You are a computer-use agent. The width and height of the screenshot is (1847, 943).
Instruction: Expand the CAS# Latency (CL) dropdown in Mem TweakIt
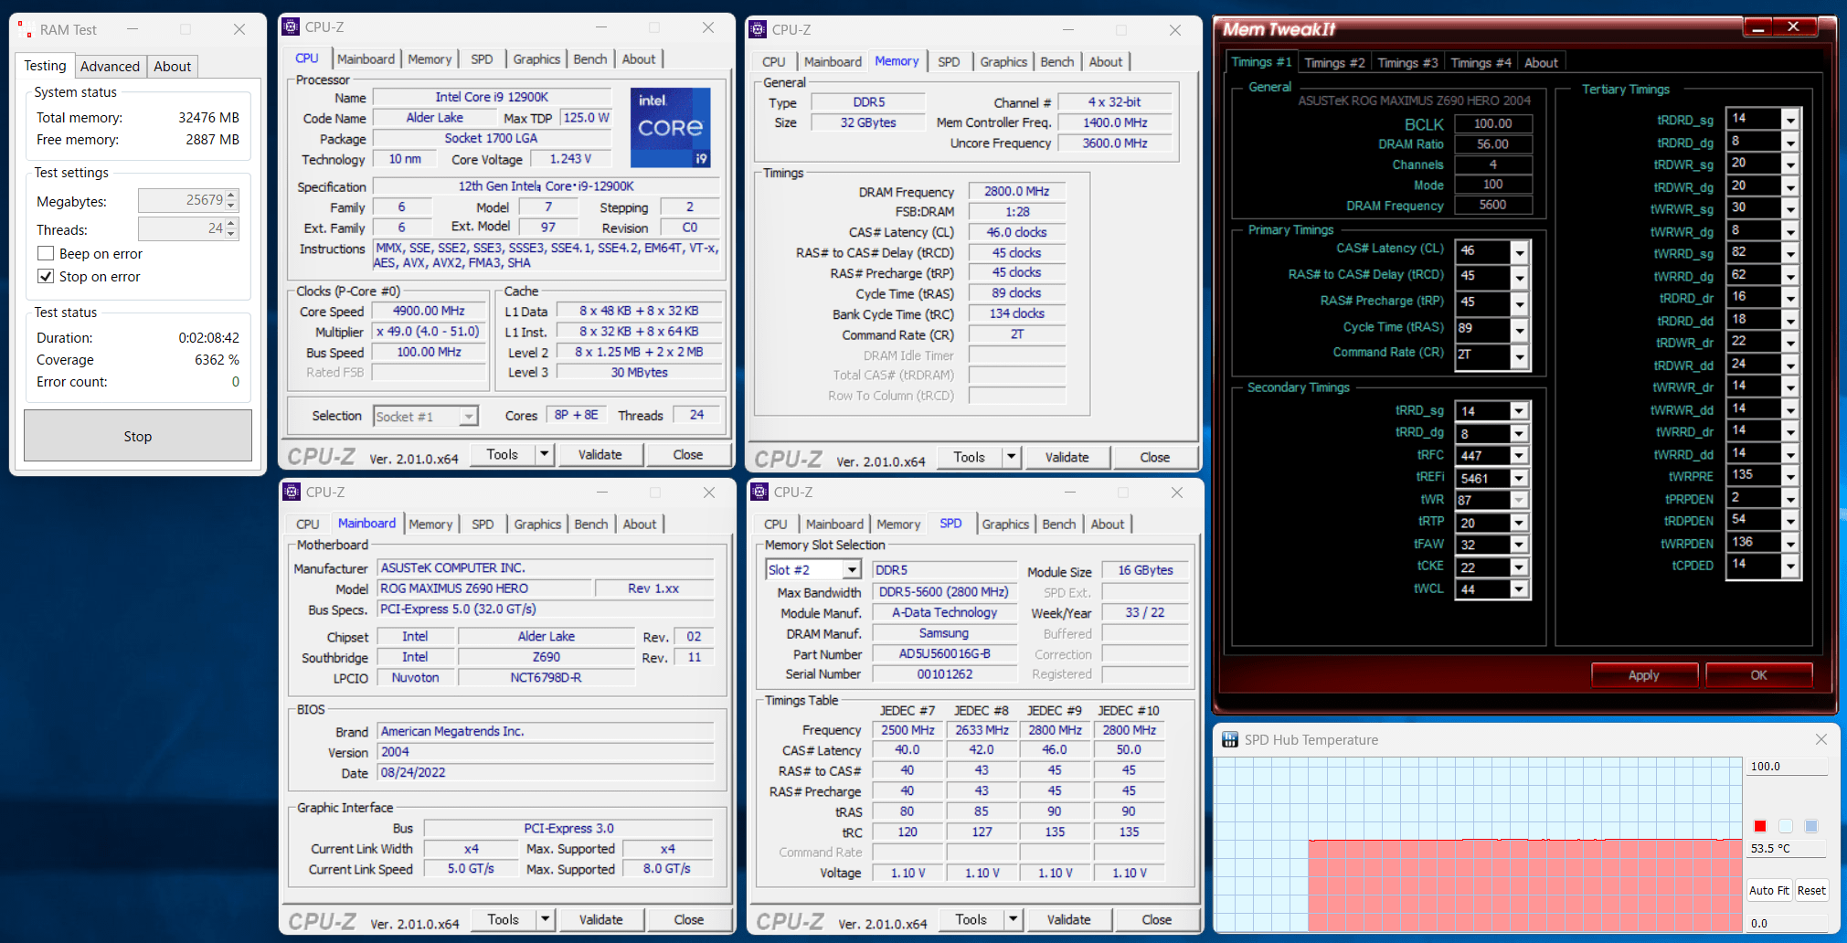click(x=1519, y=251)
